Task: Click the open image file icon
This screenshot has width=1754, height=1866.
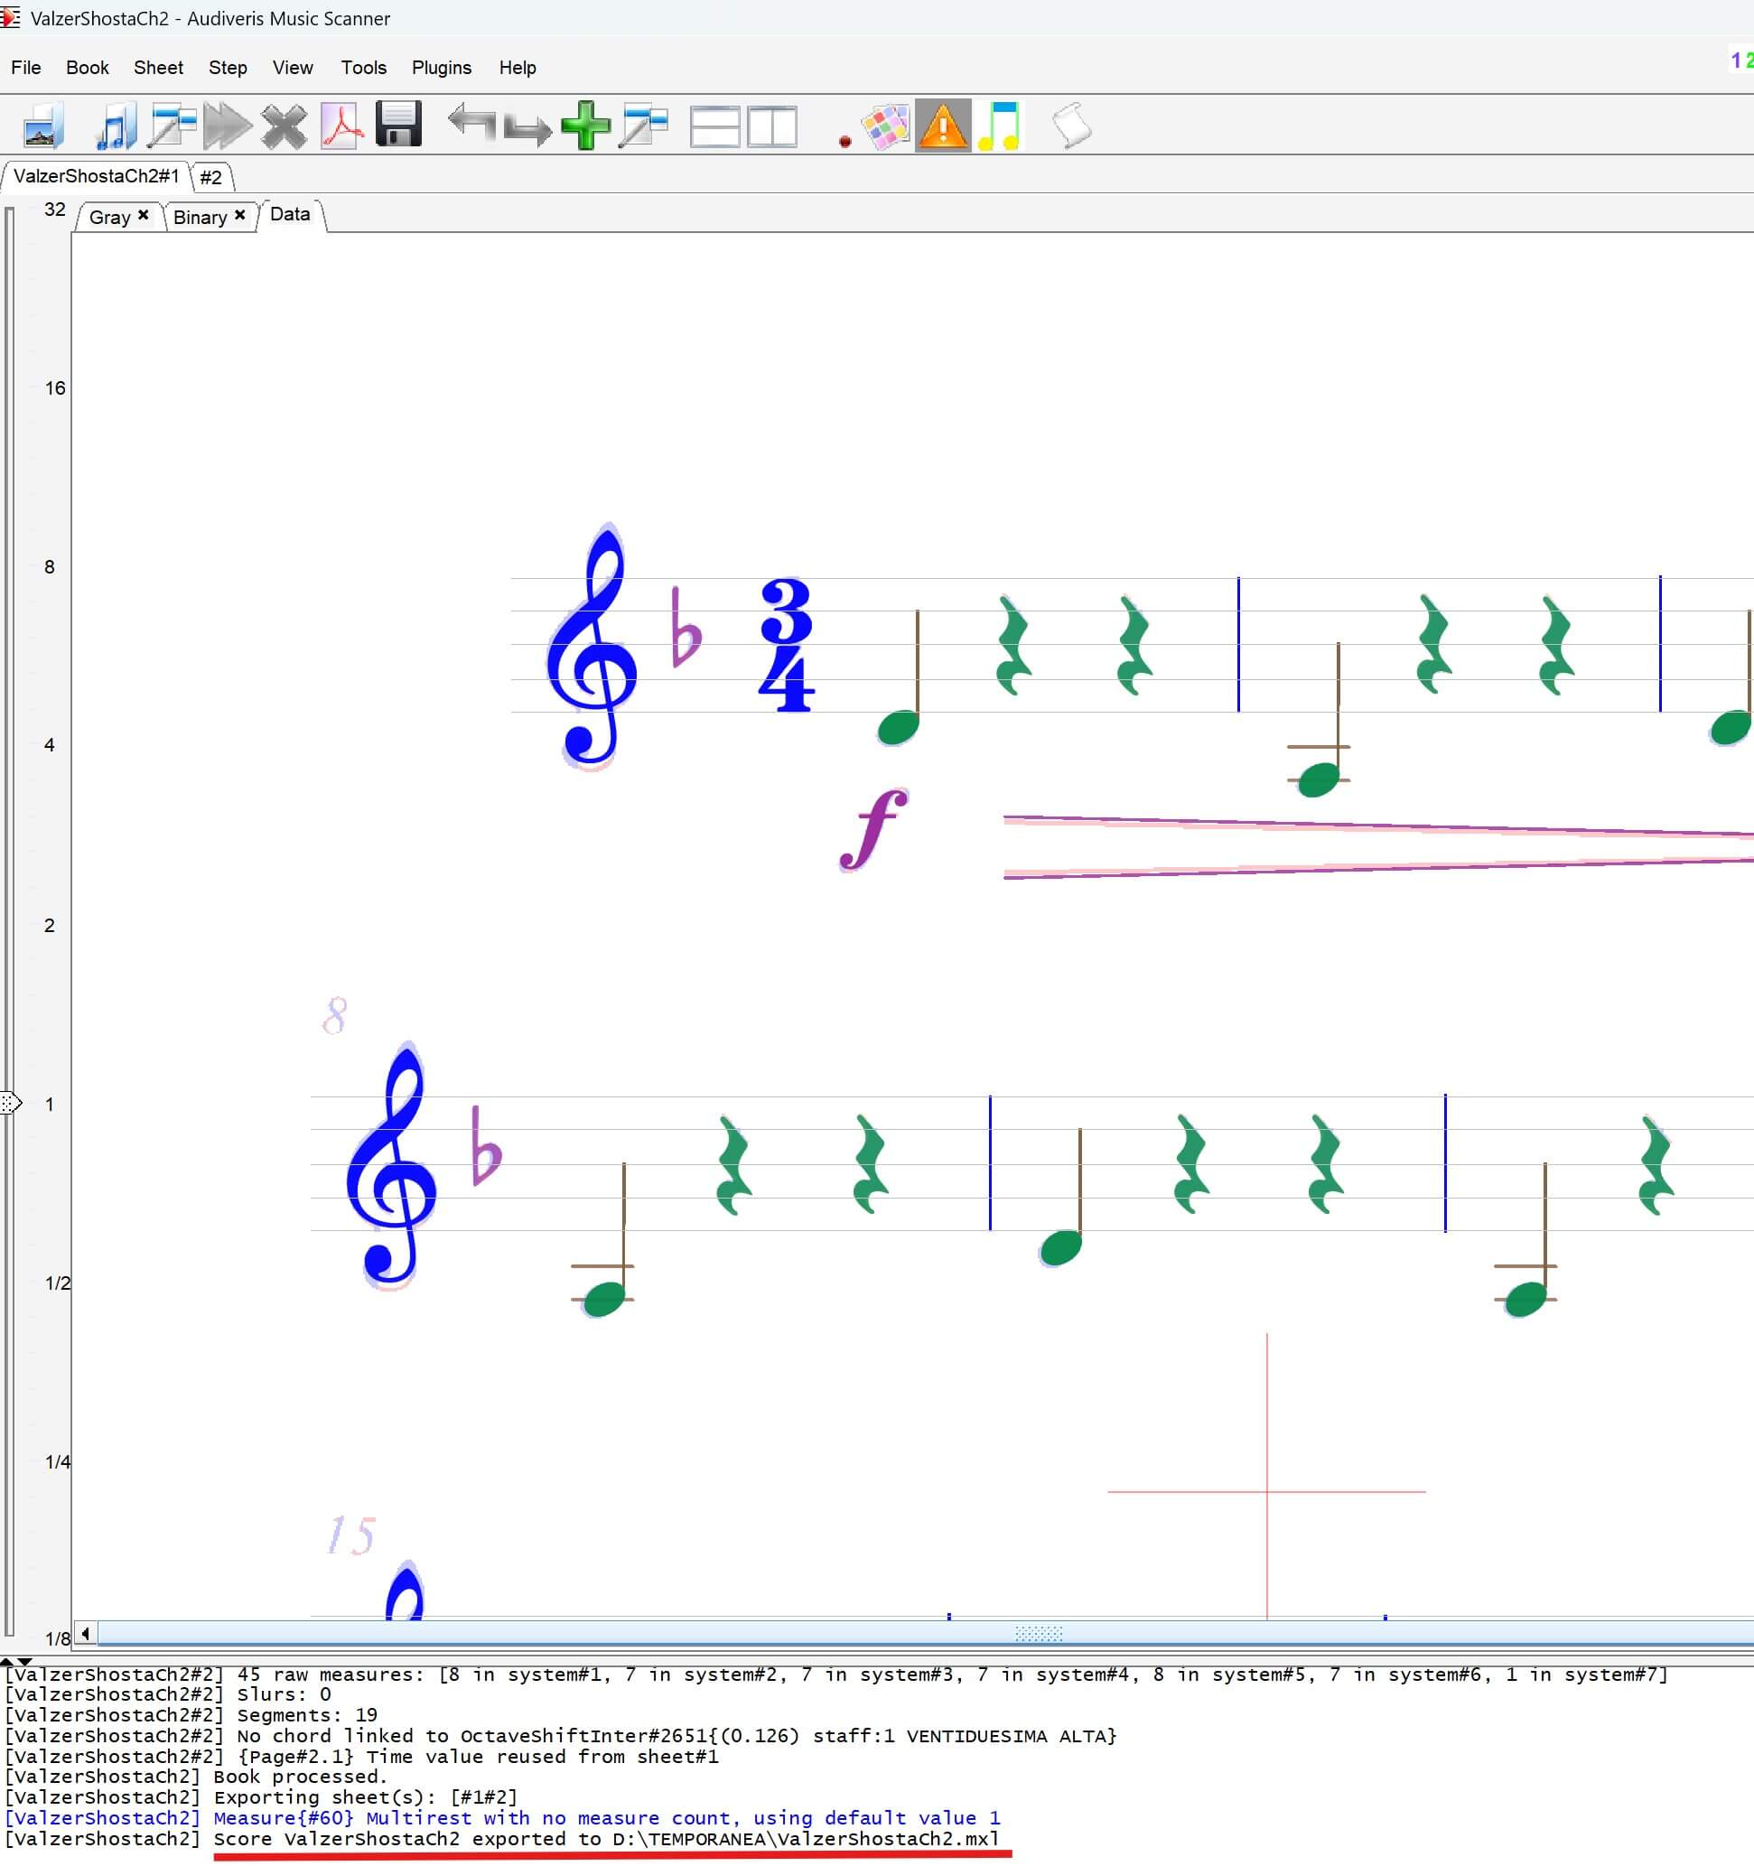Action: coord(42,126)
